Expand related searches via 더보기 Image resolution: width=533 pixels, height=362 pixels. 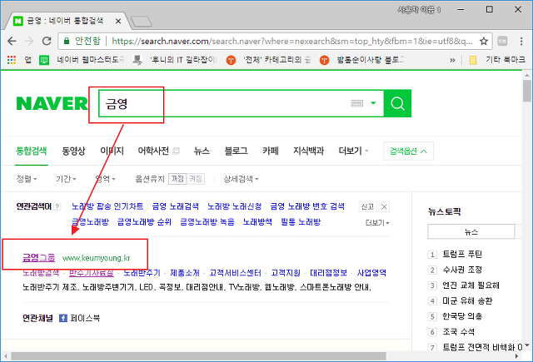377,223
